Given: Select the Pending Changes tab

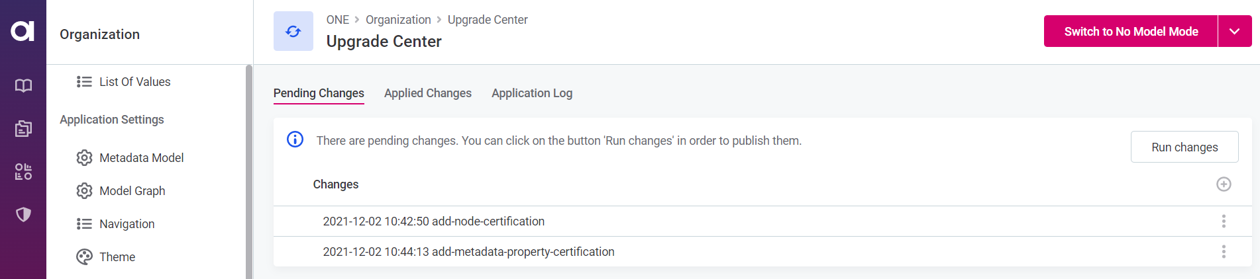Looking at the screenshot, I should tap(319, 93).
